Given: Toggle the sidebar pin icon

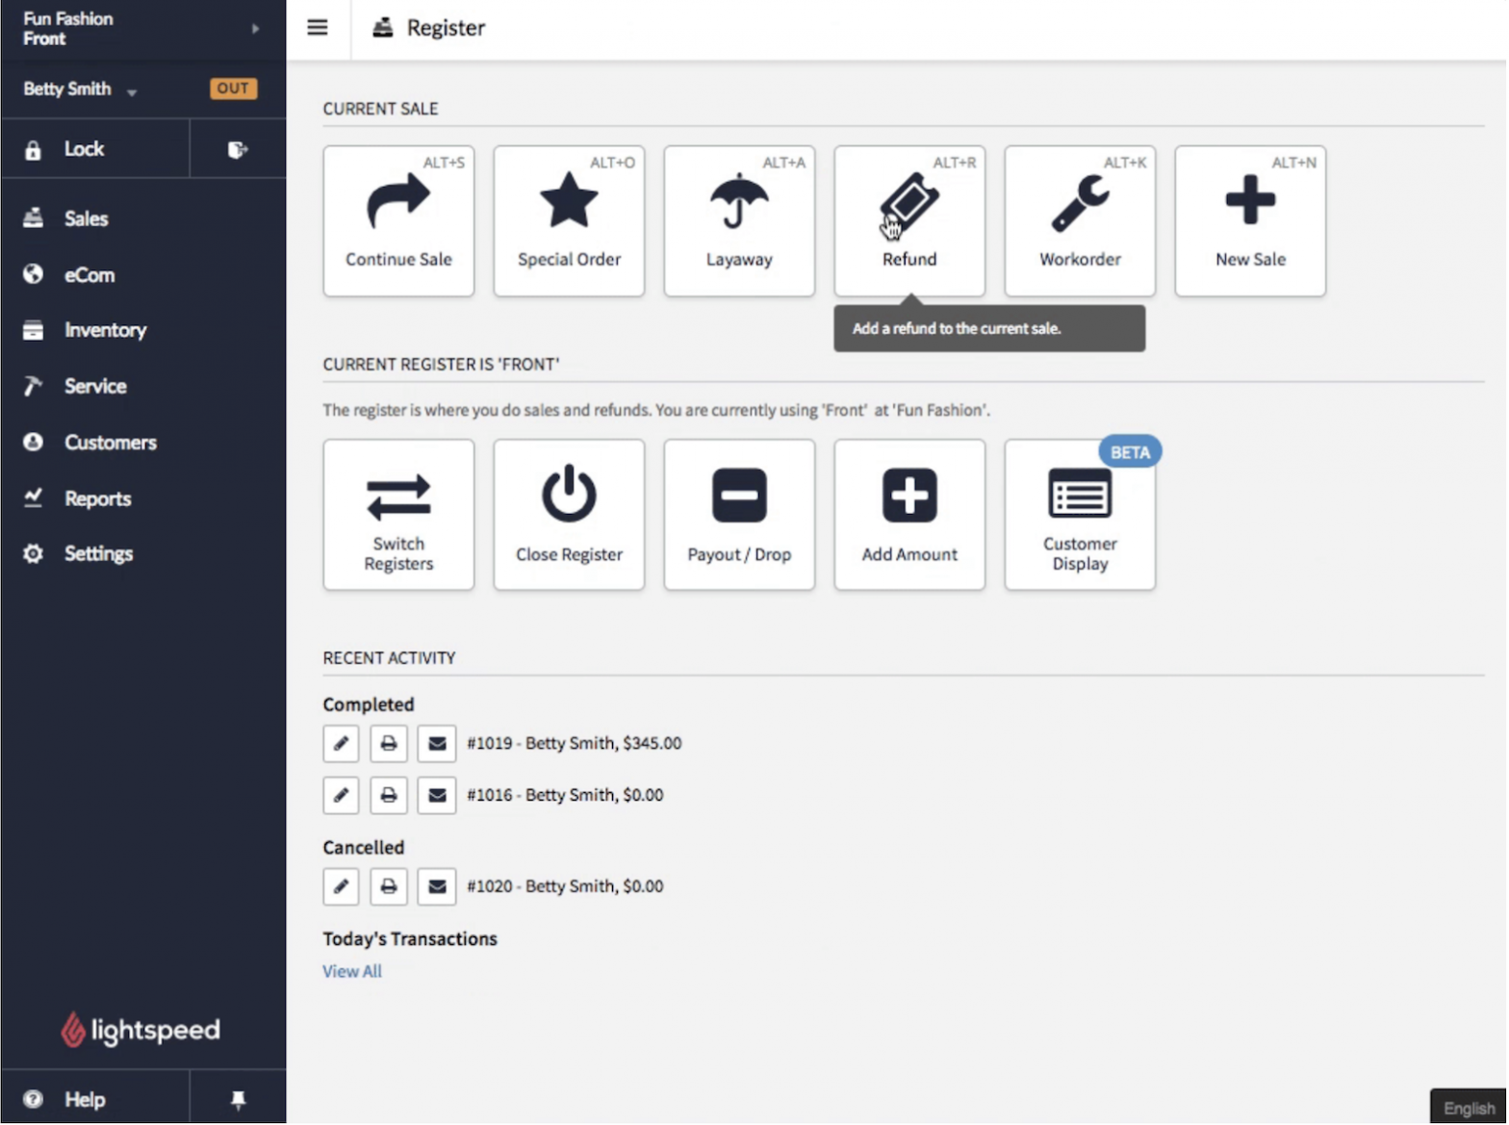Looking at the screenshot, I should 238,1100.
